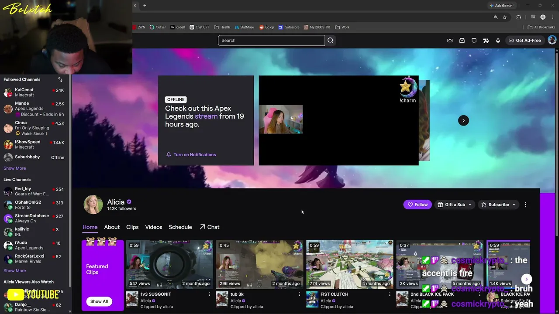Play the FIST CLUTCH clip thumbnail
The height and width of the screenshot is (314, 559).
click(x=350, y=264)
